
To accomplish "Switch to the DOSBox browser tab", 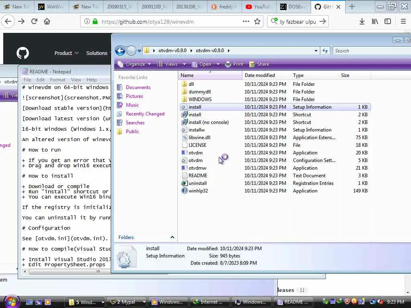I will (293, 7).
